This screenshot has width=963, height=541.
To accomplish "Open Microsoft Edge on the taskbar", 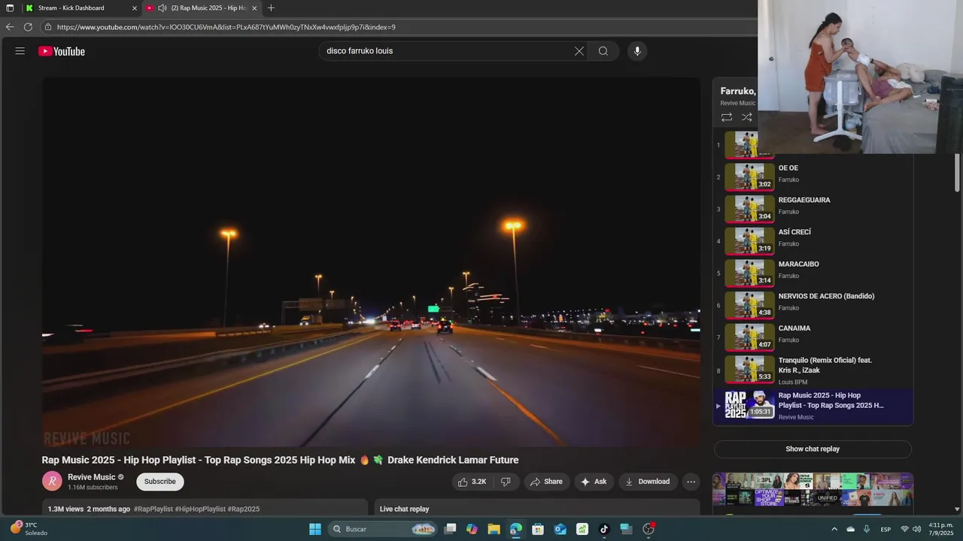I will point(515,529).
